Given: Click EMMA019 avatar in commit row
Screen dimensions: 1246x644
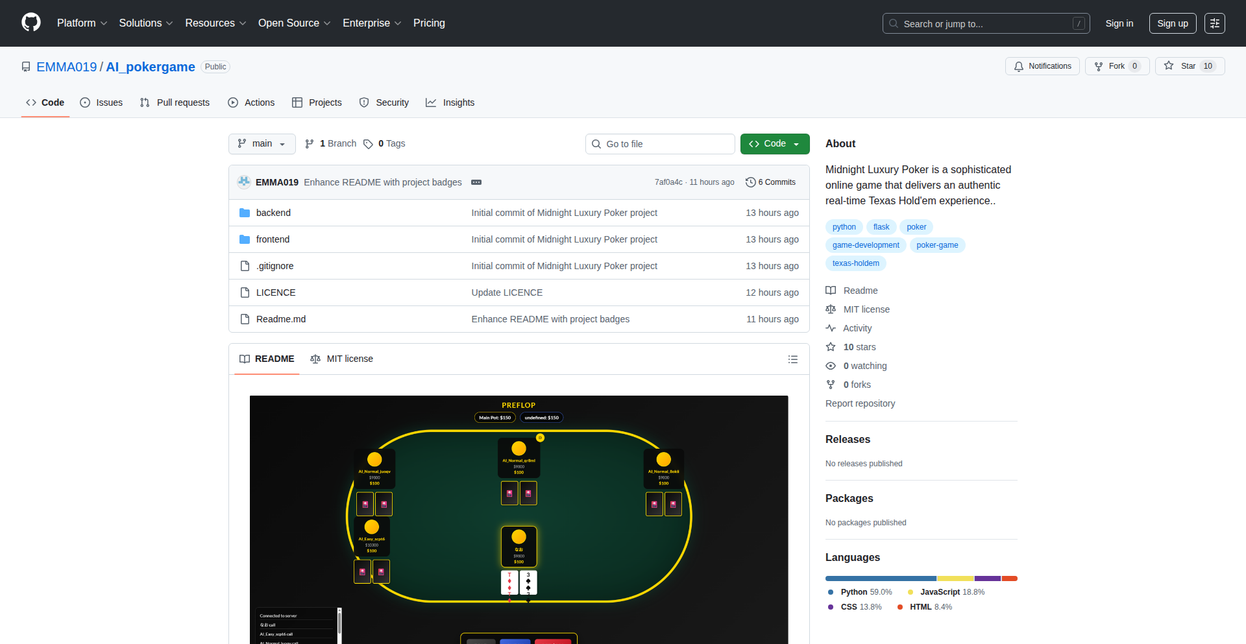Looking at the screenshot, I should click(x=244, y=182).
